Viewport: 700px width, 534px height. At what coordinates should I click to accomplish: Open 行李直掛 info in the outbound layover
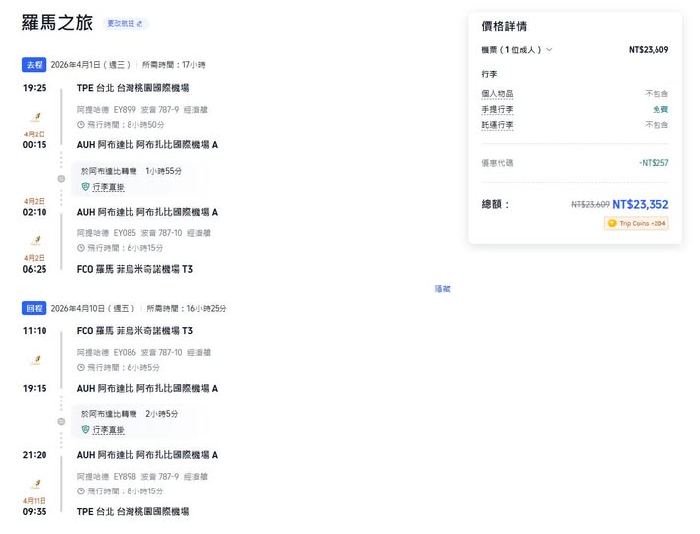[x=108, y=186]
